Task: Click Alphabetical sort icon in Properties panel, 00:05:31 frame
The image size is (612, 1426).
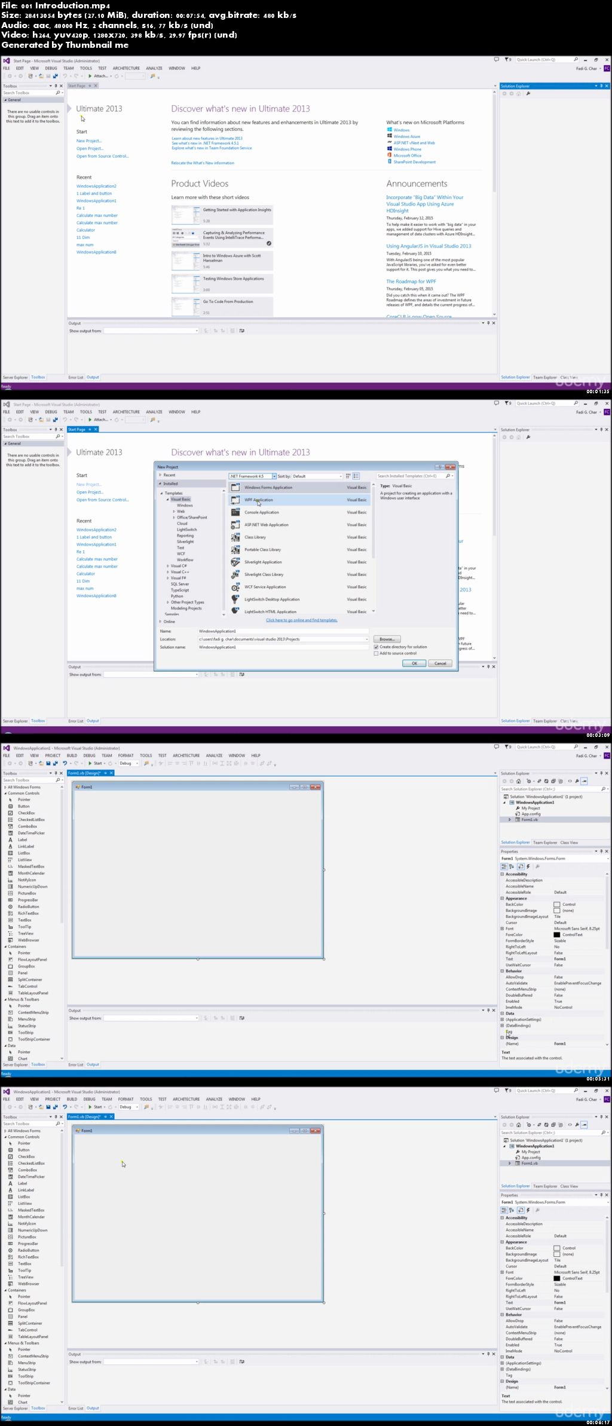Action: pos(512,867)
